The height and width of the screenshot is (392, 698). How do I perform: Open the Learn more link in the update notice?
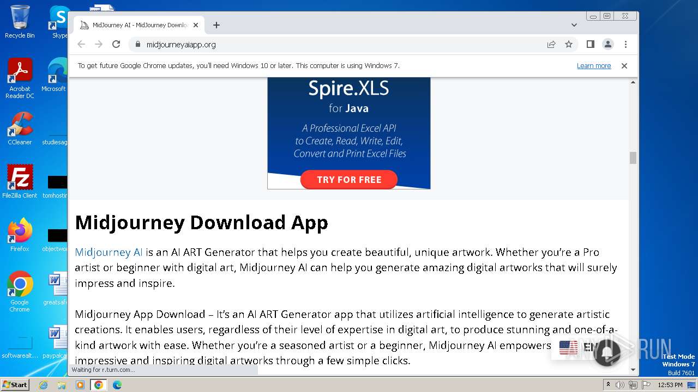click(x=594, y=66)
